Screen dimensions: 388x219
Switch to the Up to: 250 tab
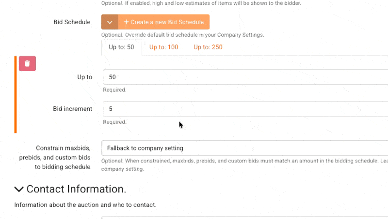pyautogui.click(x=208, y=47)
